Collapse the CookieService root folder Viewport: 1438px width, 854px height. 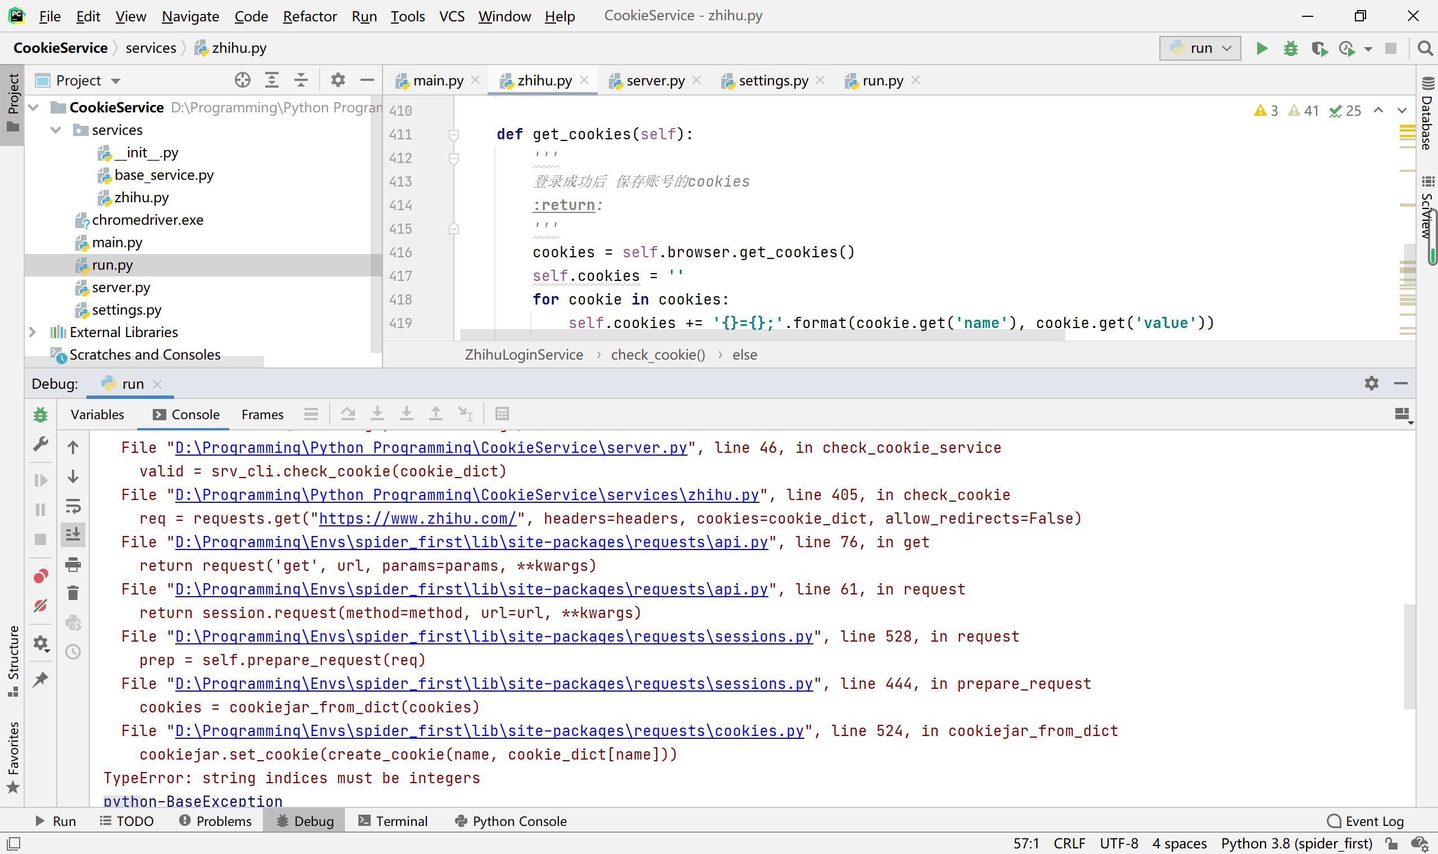coord(33,108)
